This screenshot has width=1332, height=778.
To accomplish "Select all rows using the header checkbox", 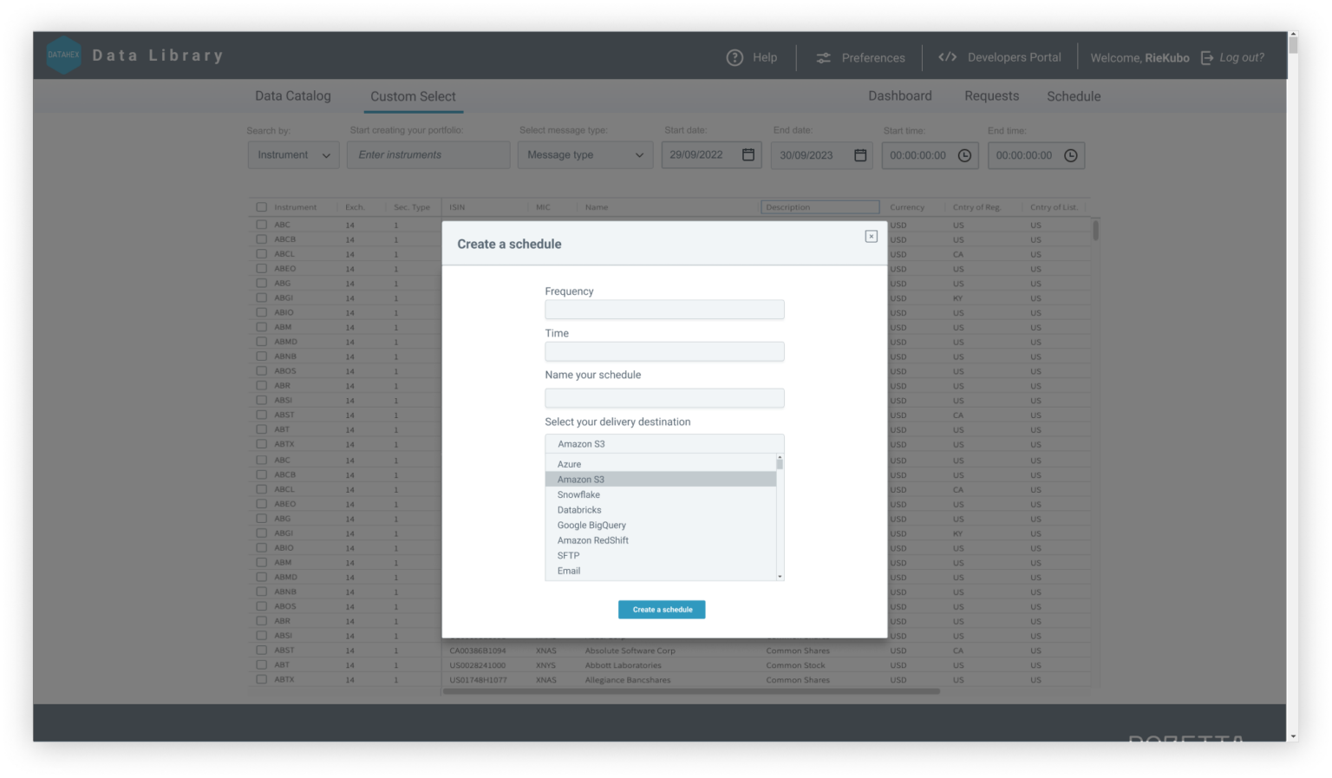I will tap(261, 206).
